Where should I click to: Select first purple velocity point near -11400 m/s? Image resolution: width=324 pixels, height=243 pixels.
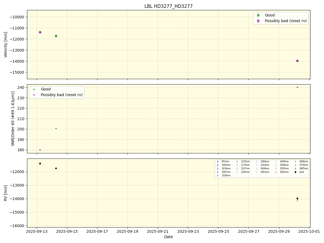click(x=40, y=32)
